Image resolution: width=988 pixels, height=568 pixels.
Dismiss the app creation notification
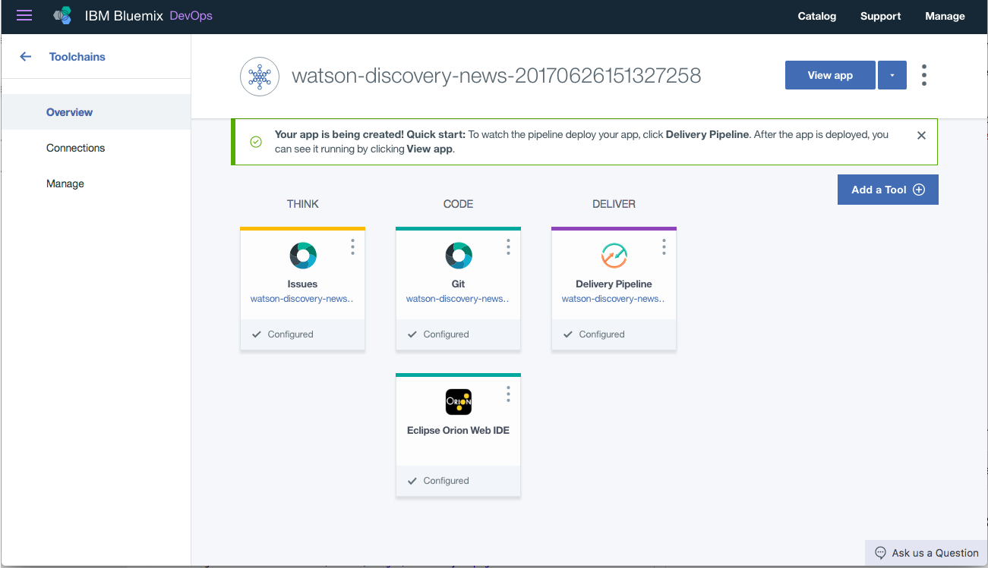coord(921,135)
